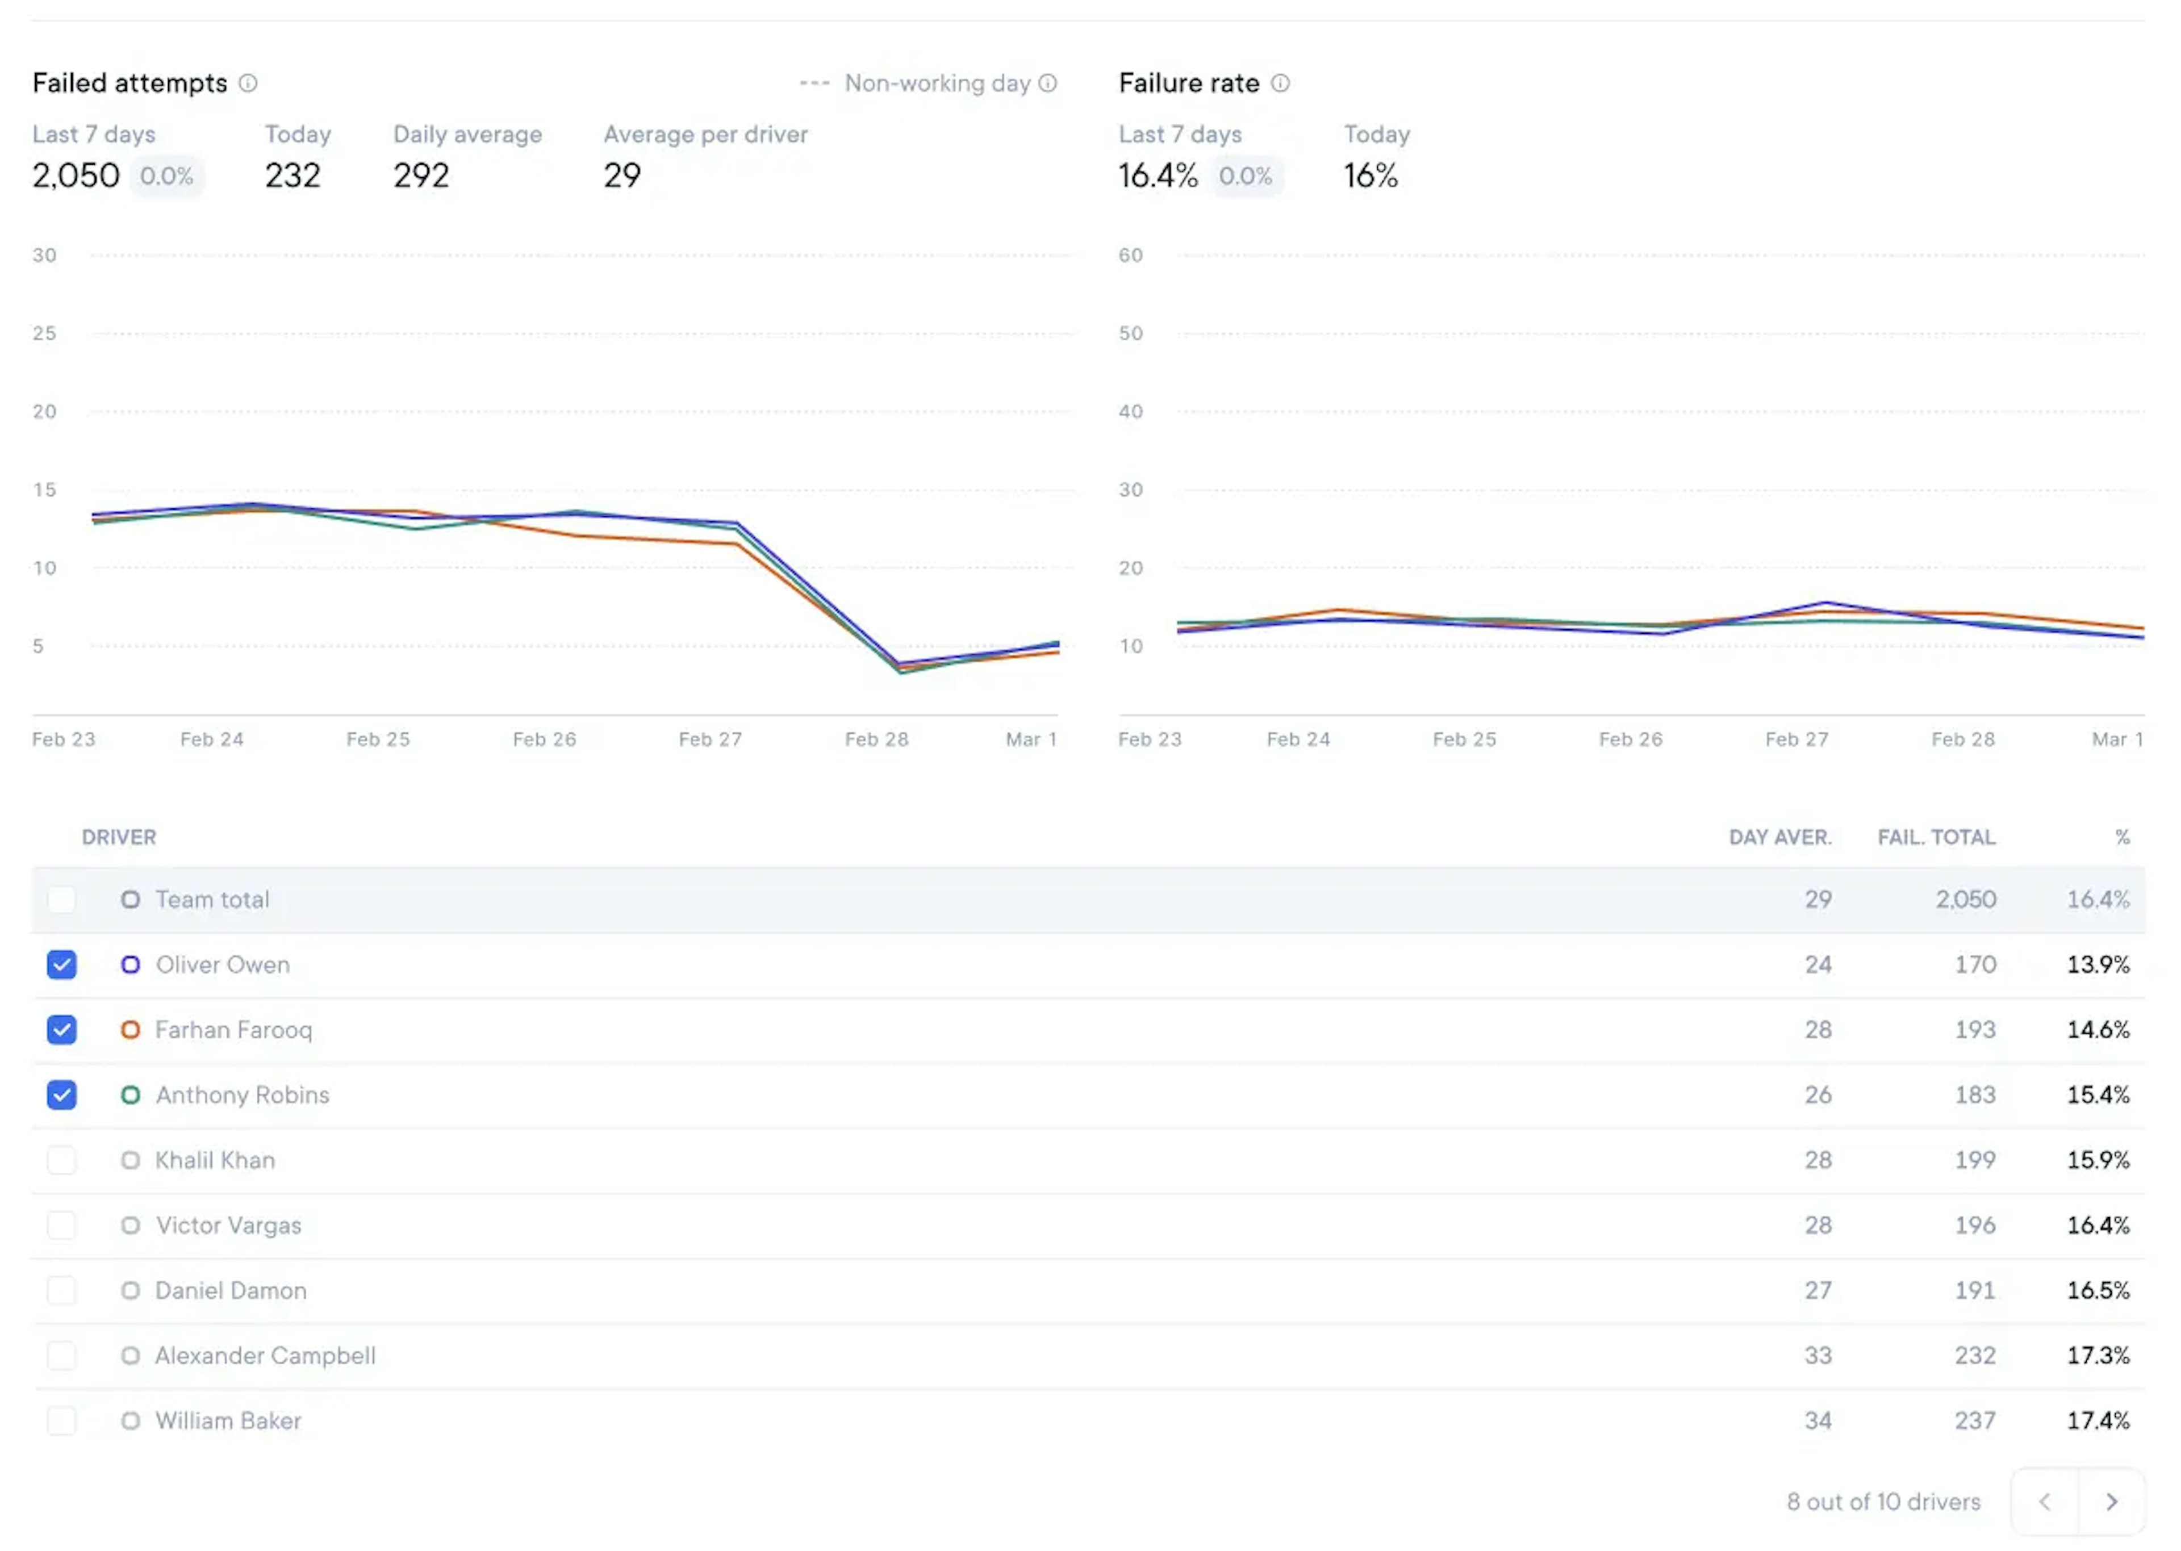Click Victor Vargas' gray ring icon
2181x1551 pixels.
[131, 1226]
